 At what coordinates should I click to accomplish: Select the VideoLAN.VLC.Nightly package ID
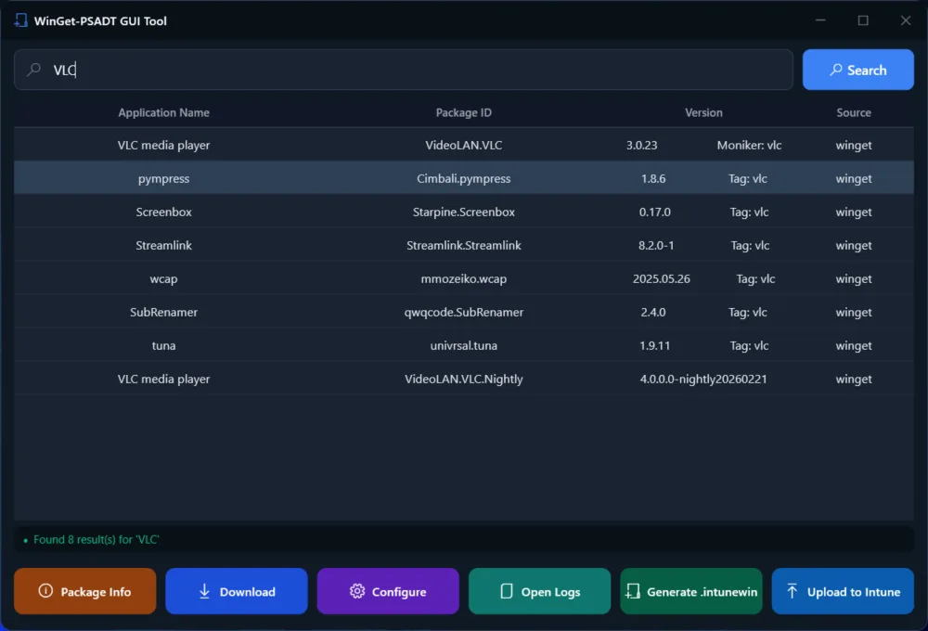pyautogui.click(x=463, y=379)
